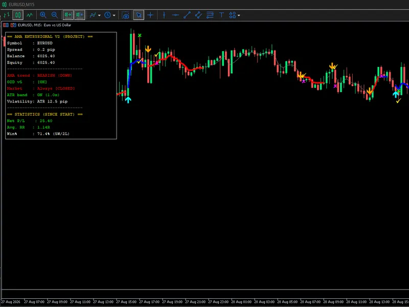Click the 'Win% : 71.4% (5W/2L)' line
The width and height of the screenshot is (409, 307).
click(x=38, y=134)
